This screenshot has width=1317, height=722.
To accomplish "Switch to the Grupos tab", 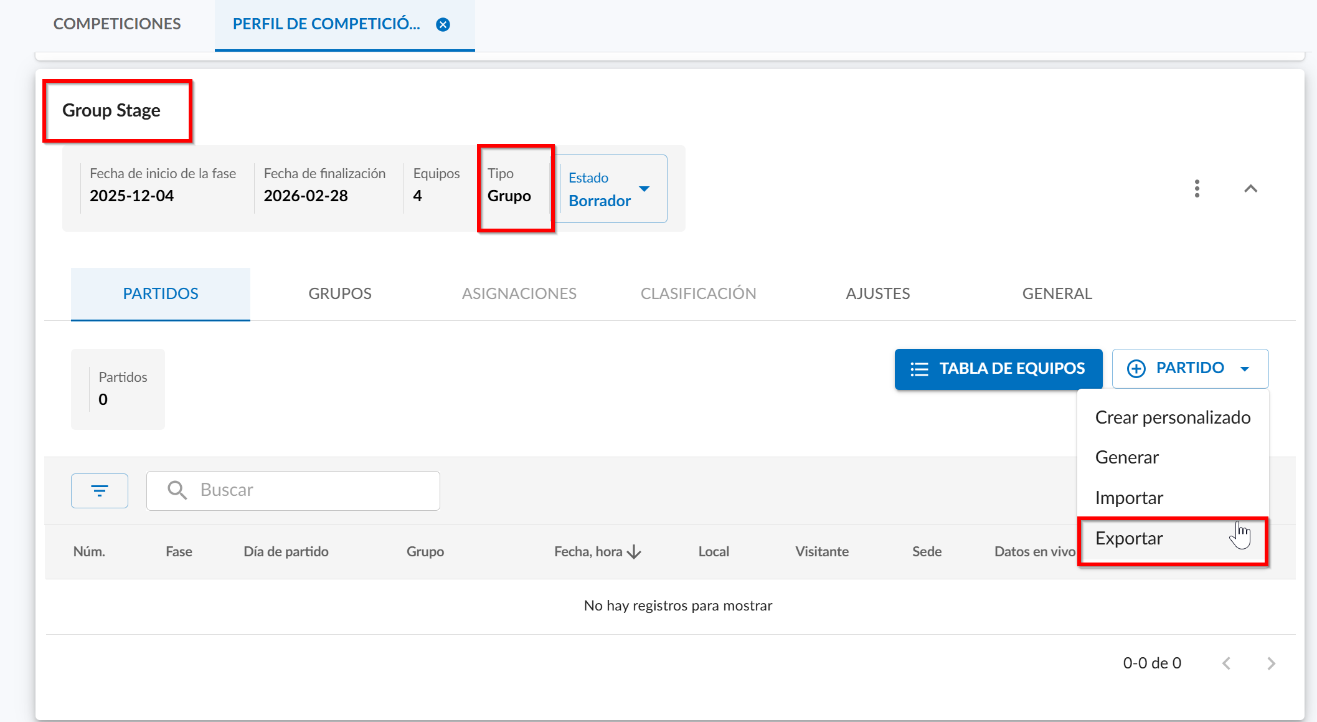I will point(340,293).
